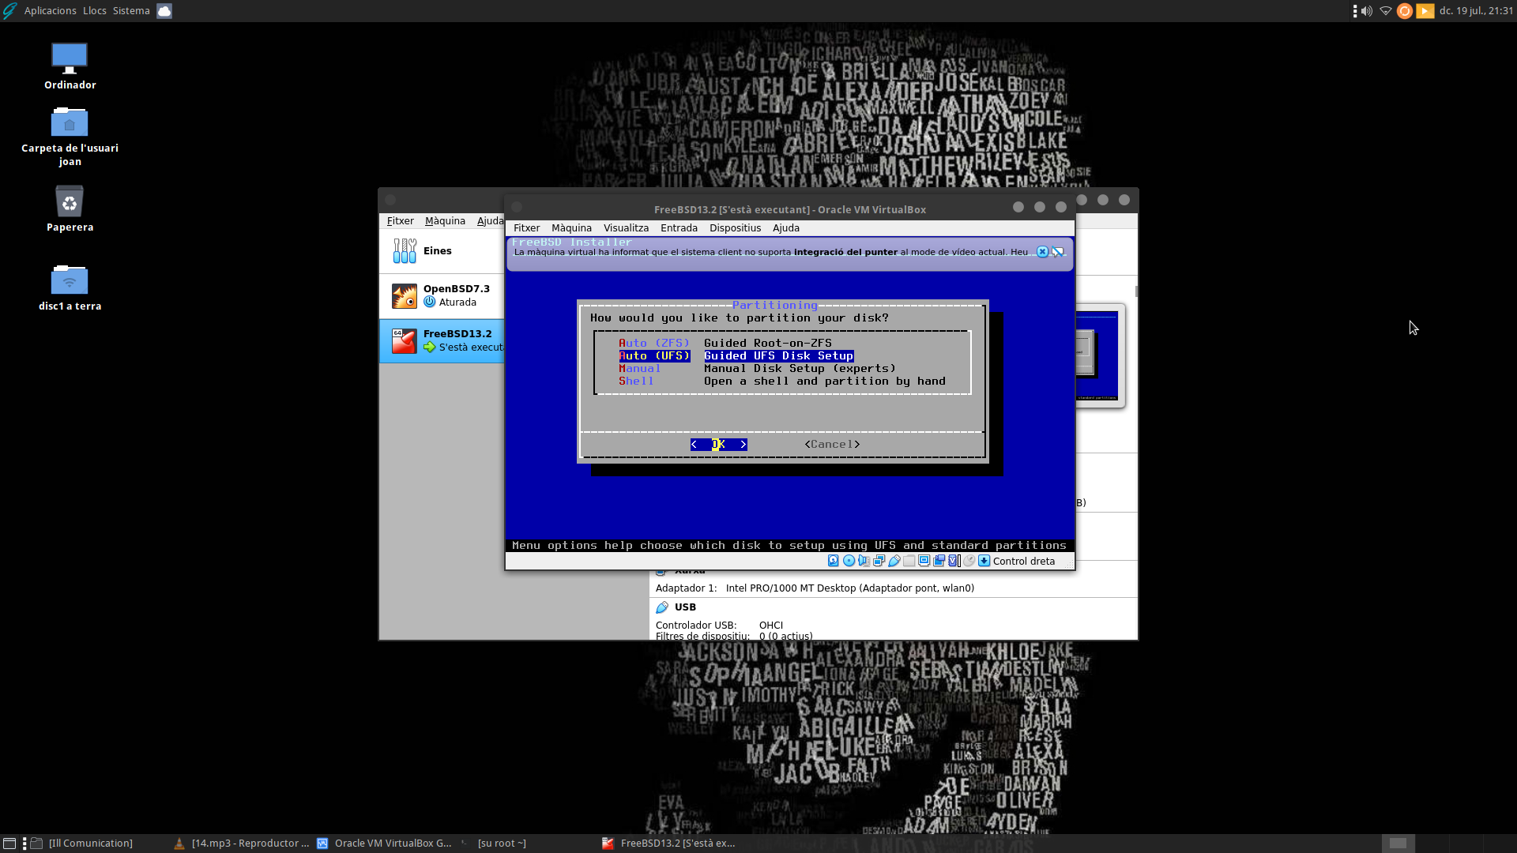Switch to FreeBSD13.2 taskbar entry

(670, 844)
